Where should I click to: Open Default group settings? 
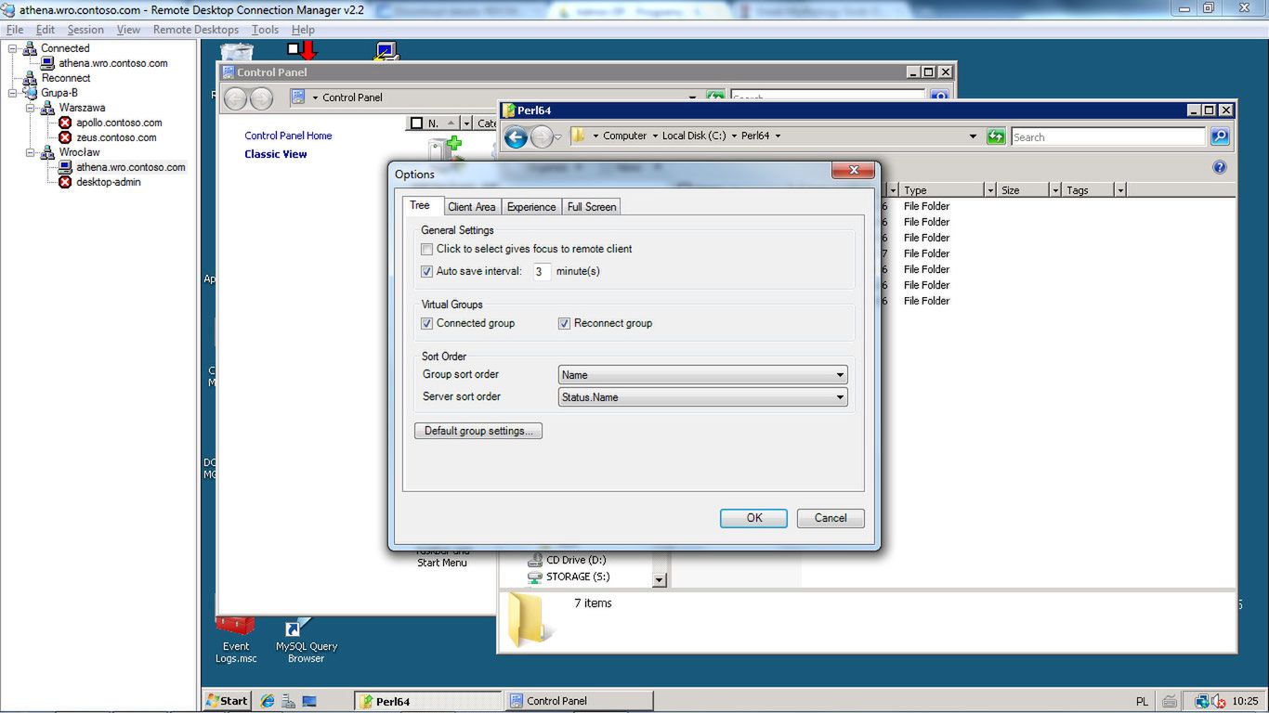478,431
